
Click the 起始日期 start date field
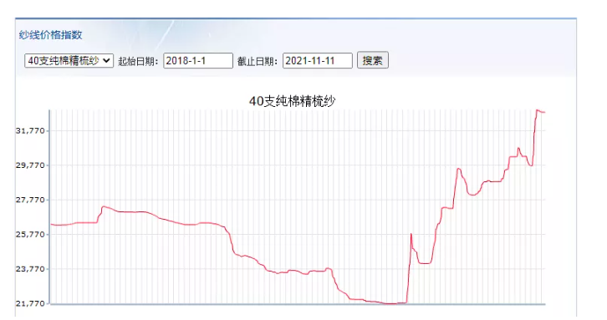tap(198, 61)
